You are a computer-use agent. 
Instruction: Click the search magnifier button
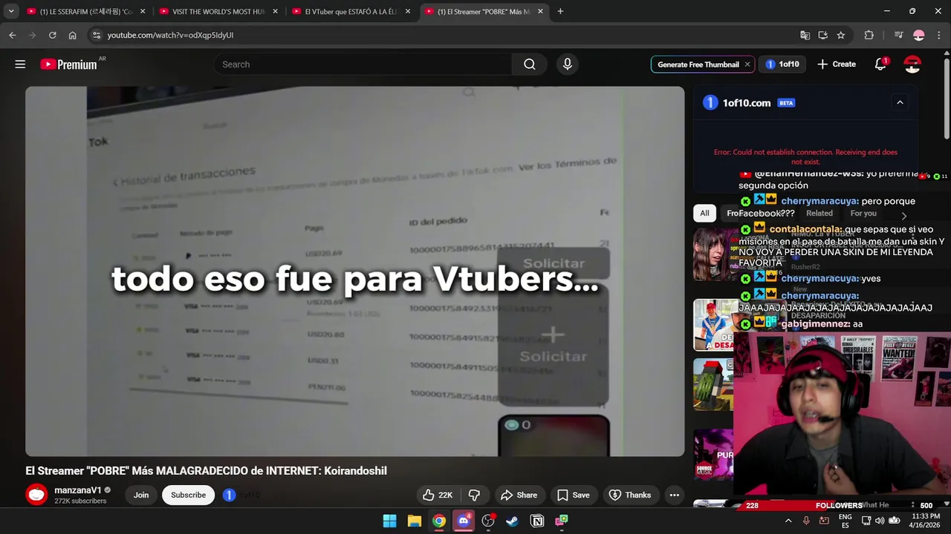(529, 65)
